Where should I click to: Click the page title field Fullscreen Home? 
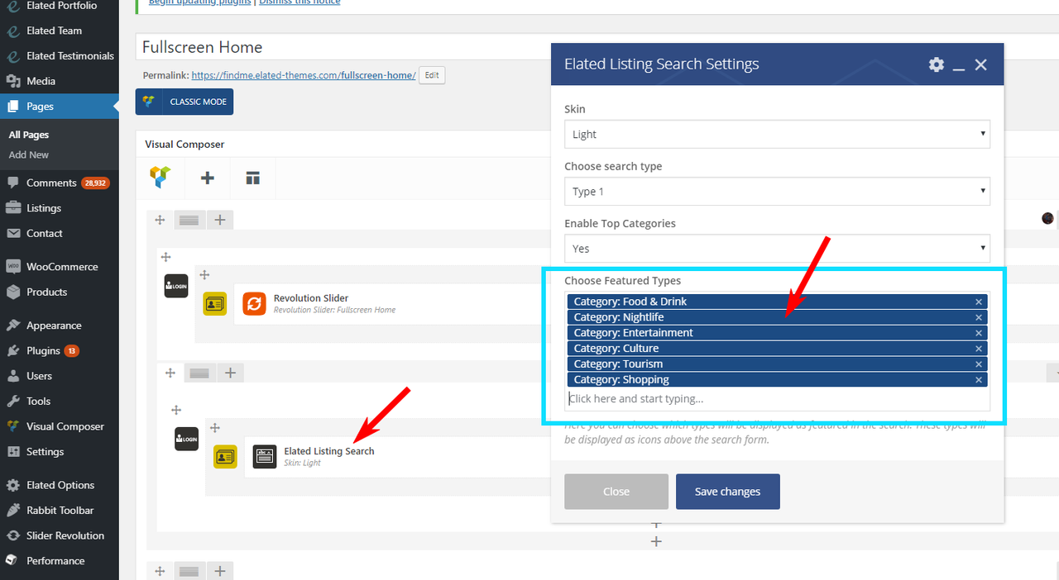[343, 47]
